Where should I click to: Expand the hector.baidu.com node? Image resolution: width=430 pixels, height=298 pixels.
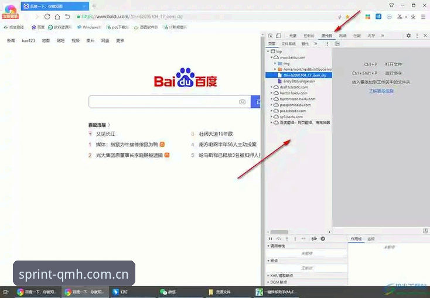pos(271,93)
